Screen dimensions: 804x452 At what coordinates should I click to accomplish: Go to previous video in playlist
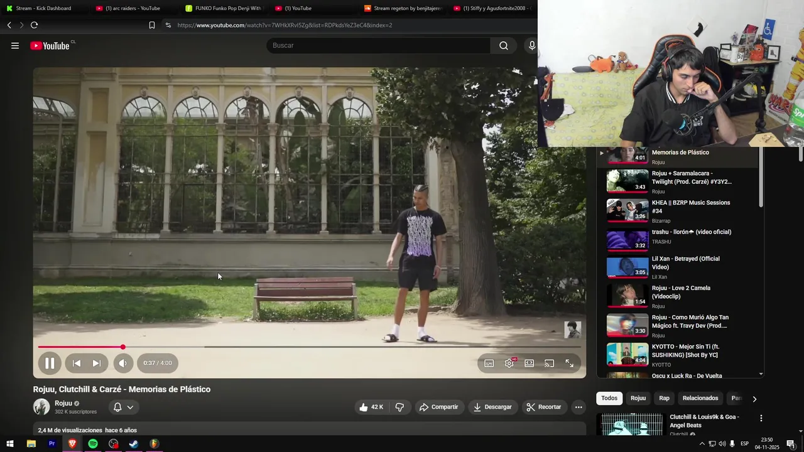click(x=77, y=363)
